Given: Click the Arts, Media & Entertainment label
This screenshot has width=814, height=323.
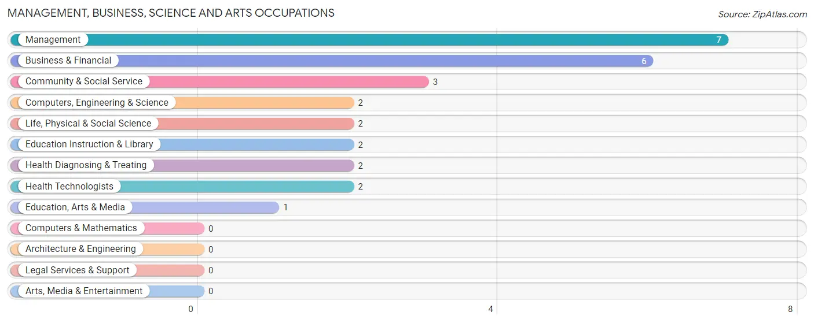Looking at the screenshot, I should click(x=84, y=291).
